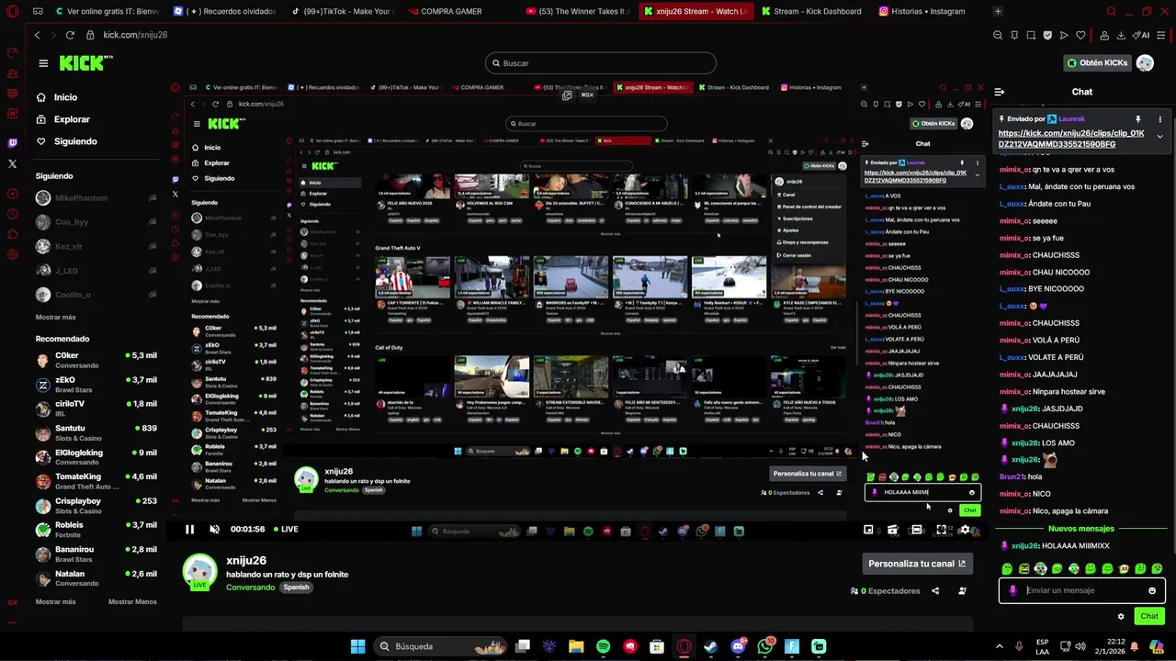Unpin the pinned message from Launrak
Image resolution: width=1176 pixels, height=661 pixels.
(1137, 119)
